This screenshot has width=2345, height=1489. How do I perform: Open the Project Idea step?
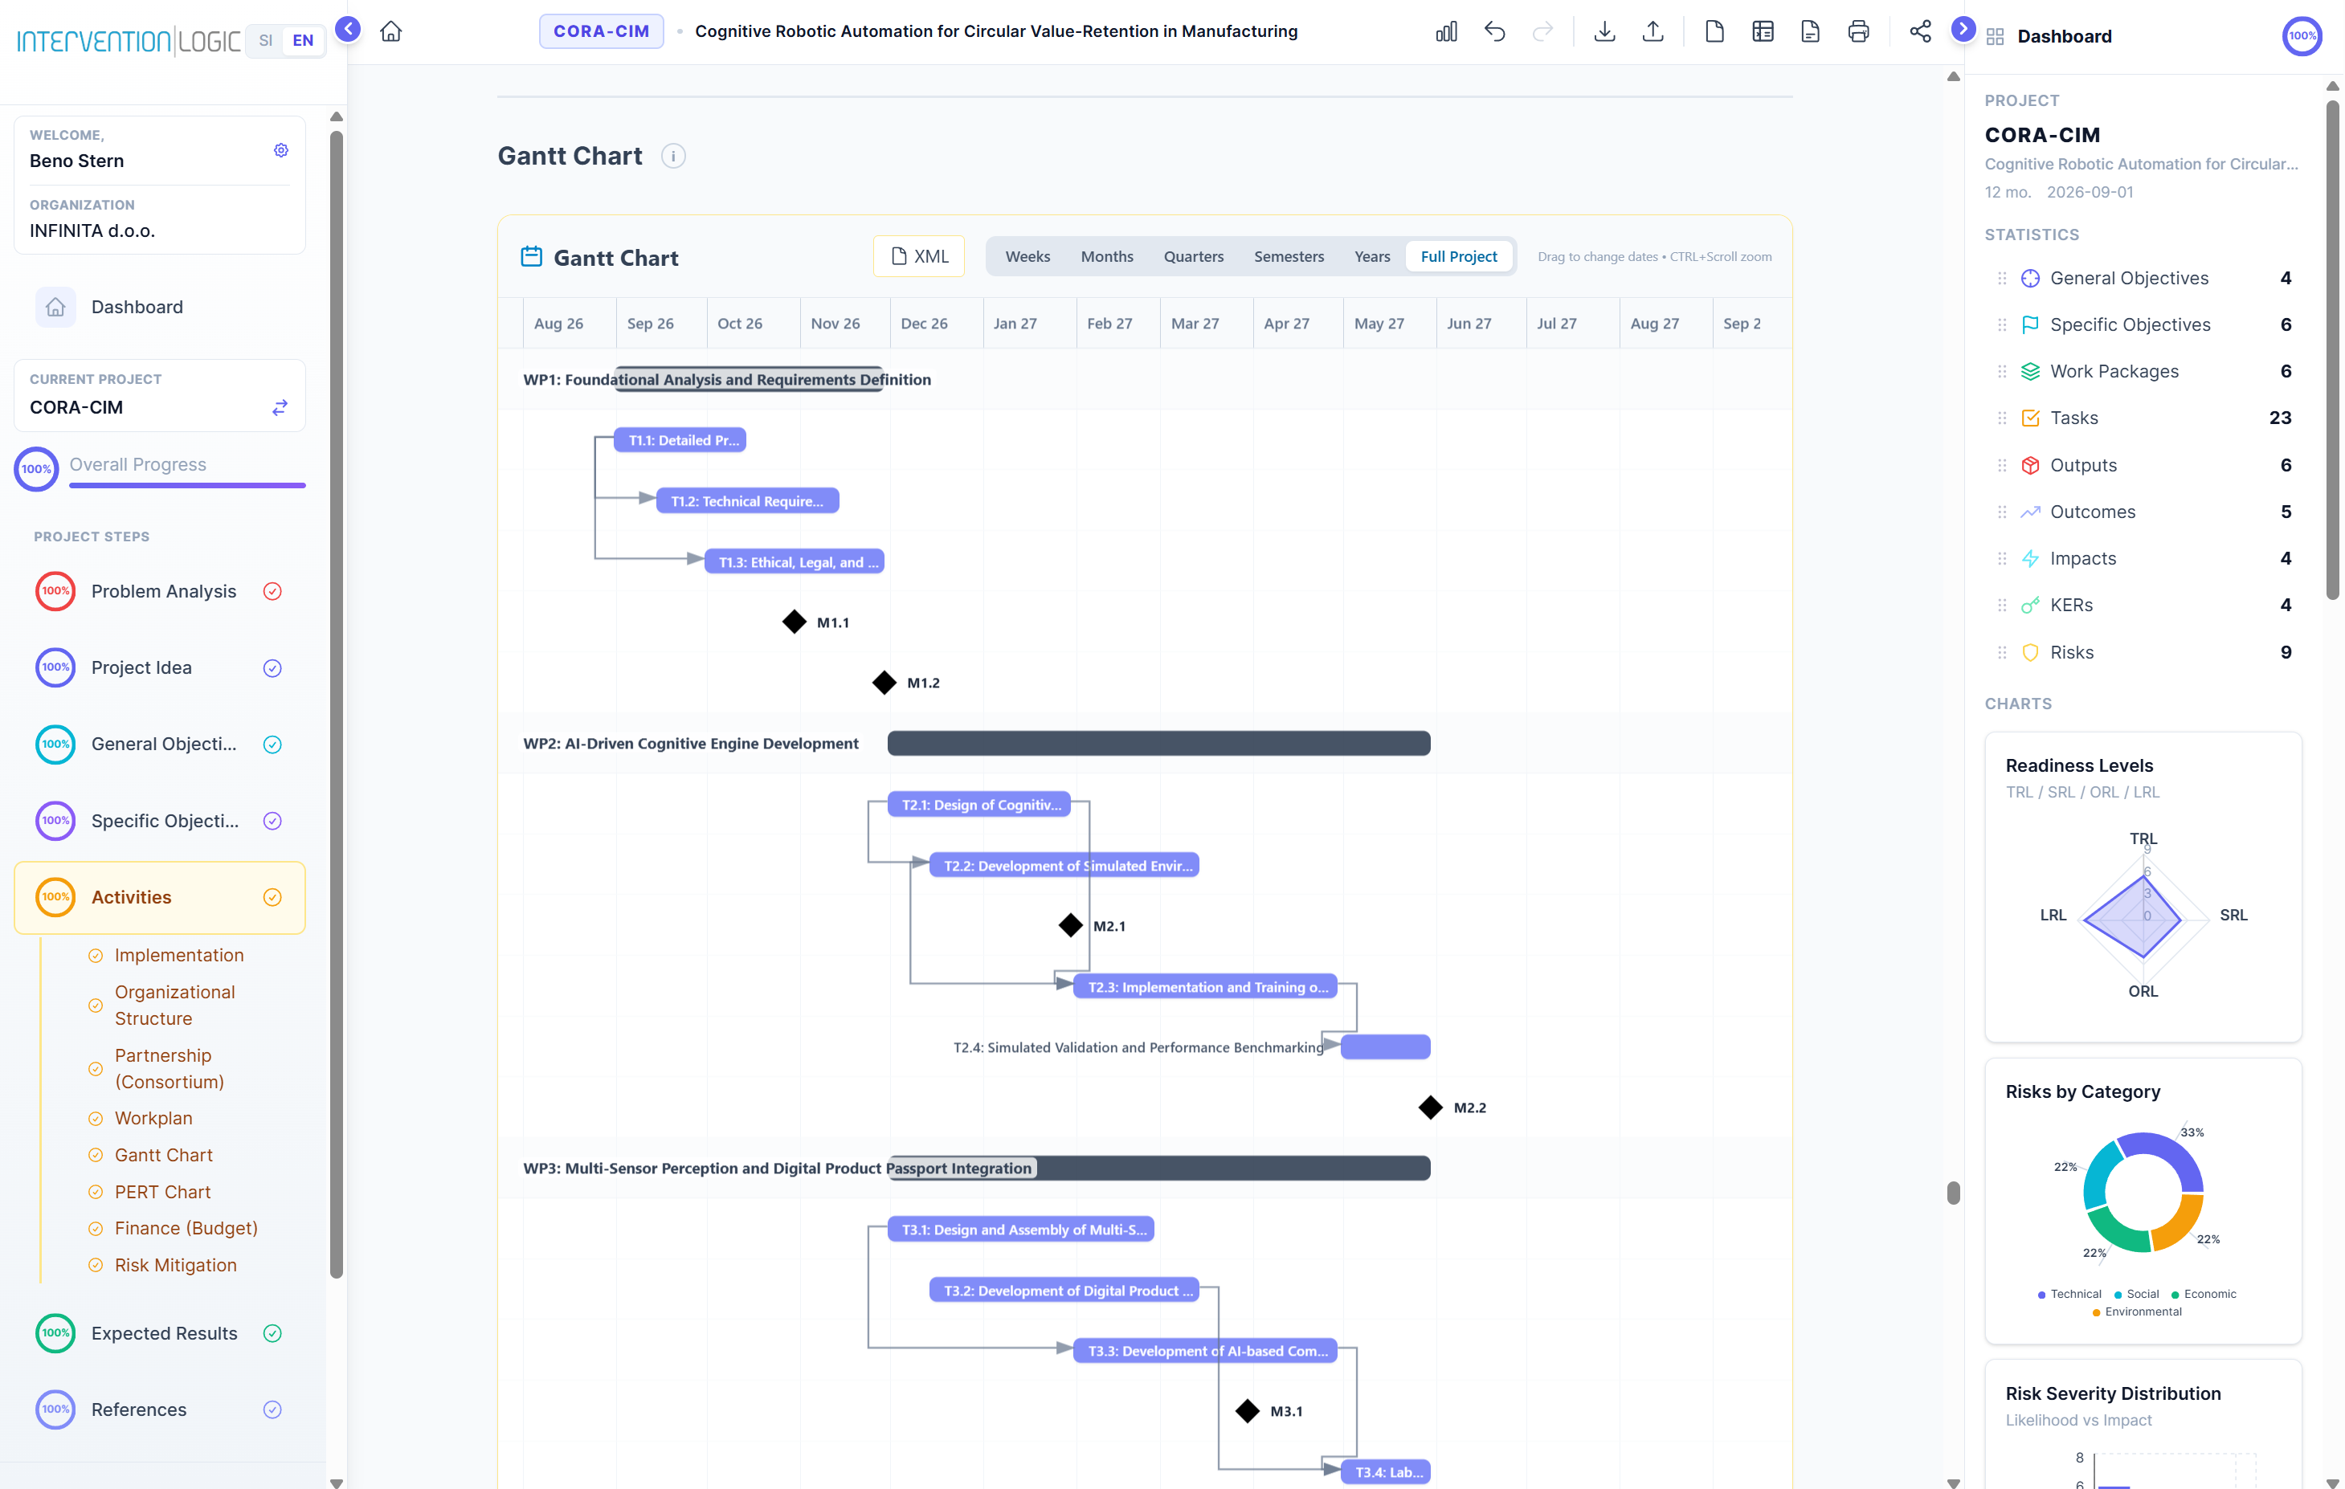pos(160,667)
